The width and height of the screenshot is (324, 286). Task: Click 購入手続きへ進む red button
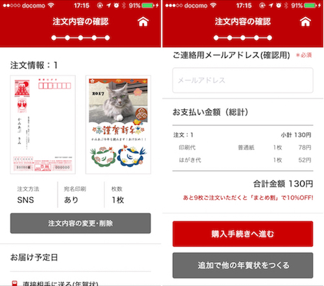tap(243, 234)
